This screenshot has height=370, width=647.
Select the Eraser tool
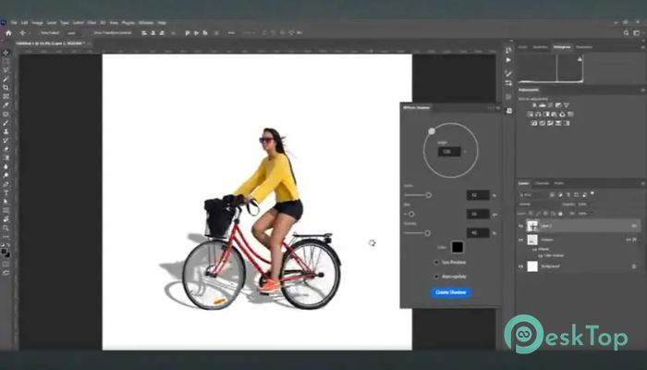[x=6, y=149]
